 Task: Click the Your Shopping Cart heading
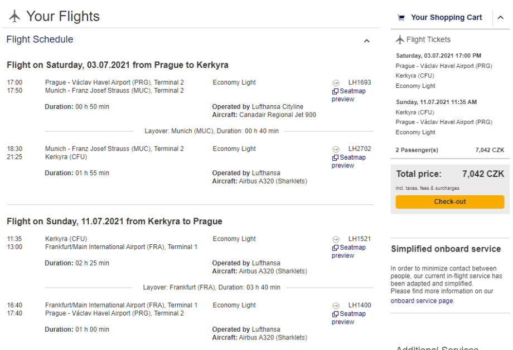(x=446, y=18)
